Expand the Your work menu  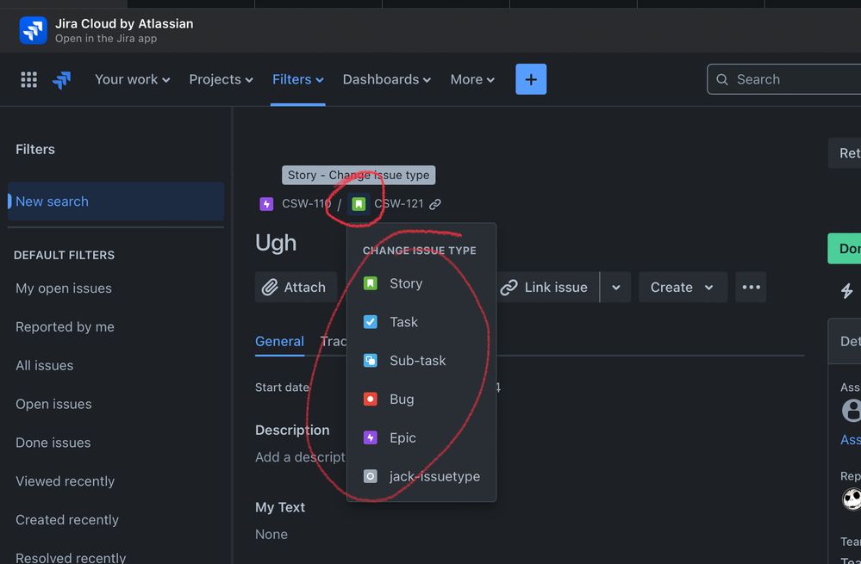pos(133,79)
